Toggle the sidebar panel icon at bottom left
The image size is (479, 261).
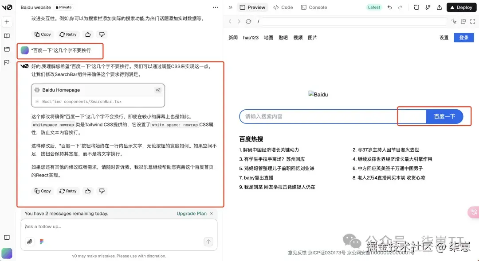[x=7, y=238]
